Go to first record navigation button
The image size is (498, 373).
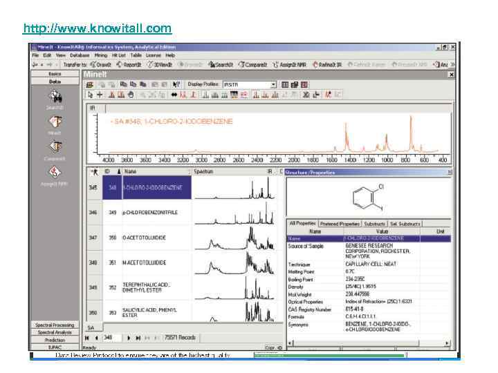pyautogui.click(x=87, y=338)
